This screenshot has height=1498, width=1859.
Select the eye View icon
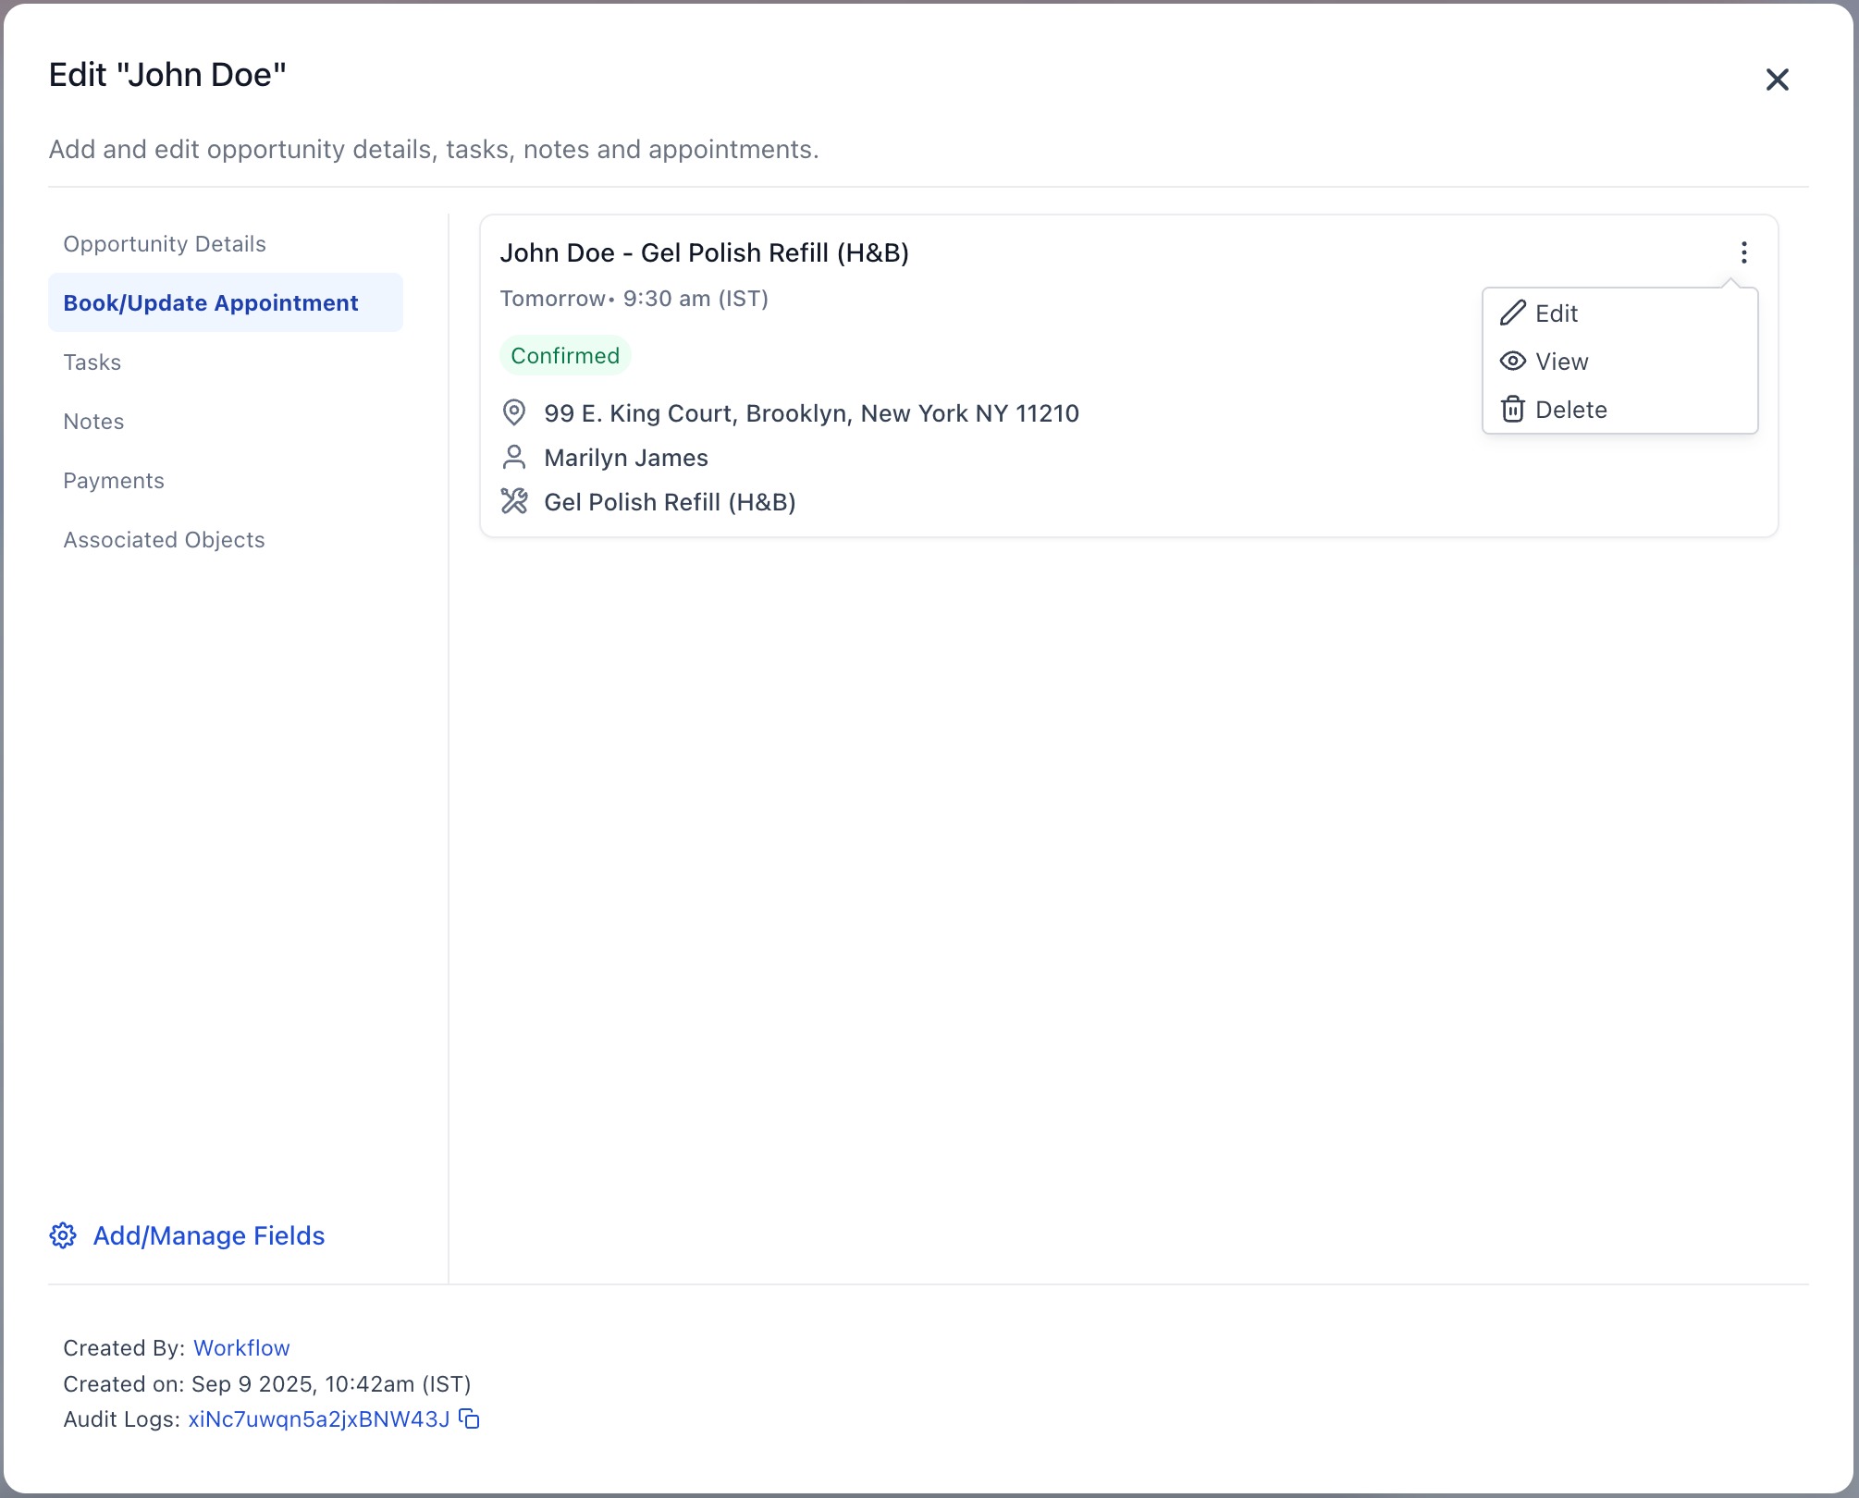1513,362
